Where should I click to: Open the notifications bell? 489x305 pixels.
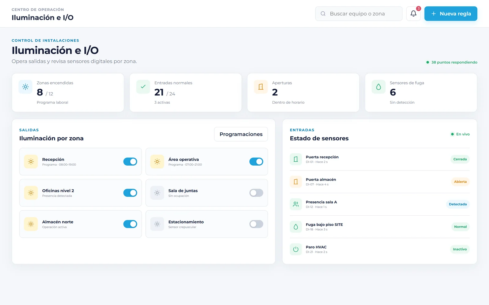pos(413,14)
